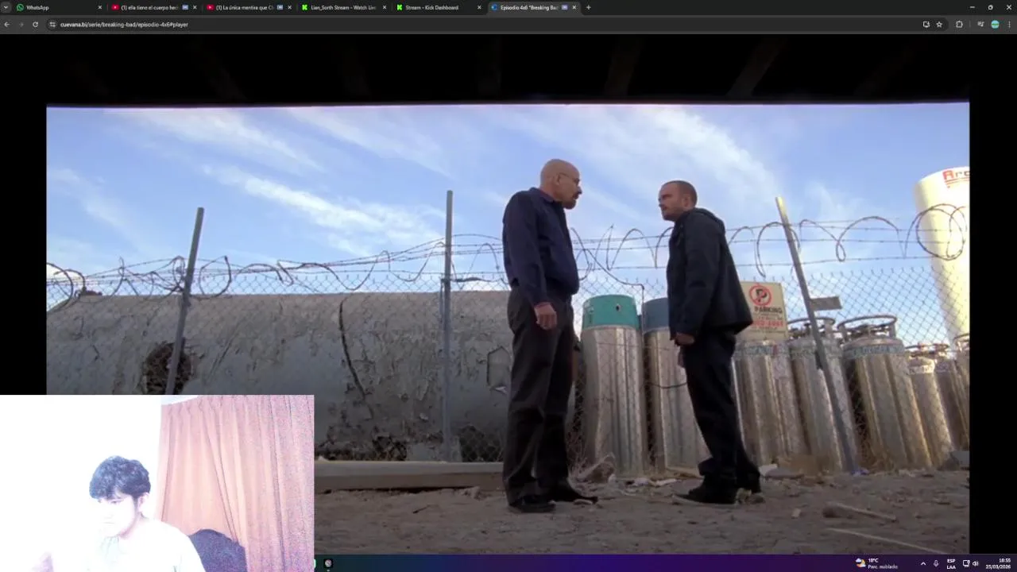The height and width of the screenshot is (572, 1017).
Task: Open the 'La única mentira que' YouTube tab
Action: pyautogui.click(x=249, y=7)
